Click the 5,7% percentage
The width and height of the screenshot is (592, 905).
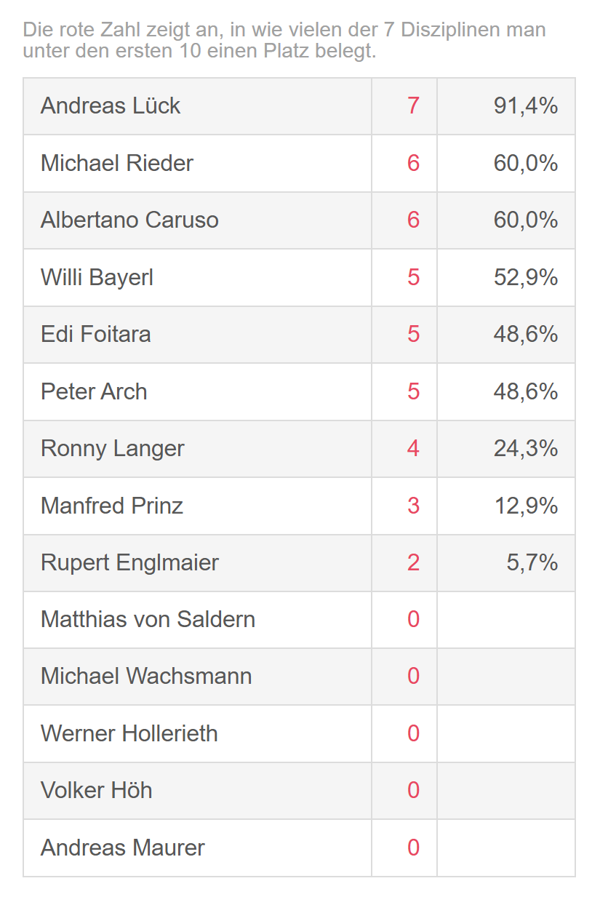532,562
